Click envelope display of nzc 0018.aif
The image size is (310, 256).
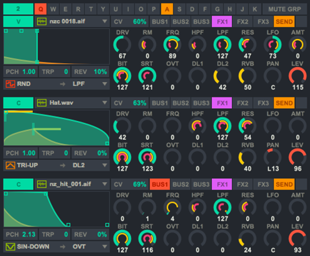(x=56, y=46)
